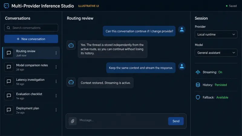The width and height of the screenshot is (242, 136).
Task: Click the Can this conversation continue message bubble
Action: tap(139, 31)
